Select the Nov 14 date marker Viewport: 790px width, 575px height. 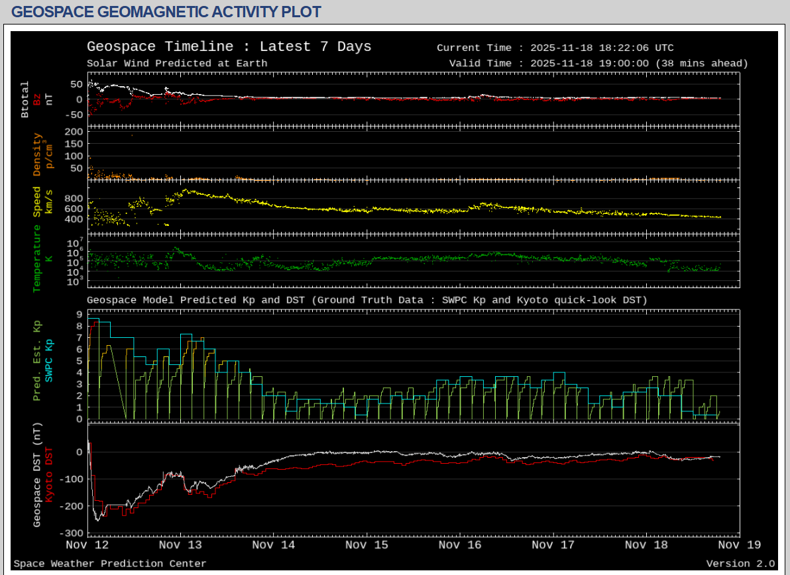point(274,545)
